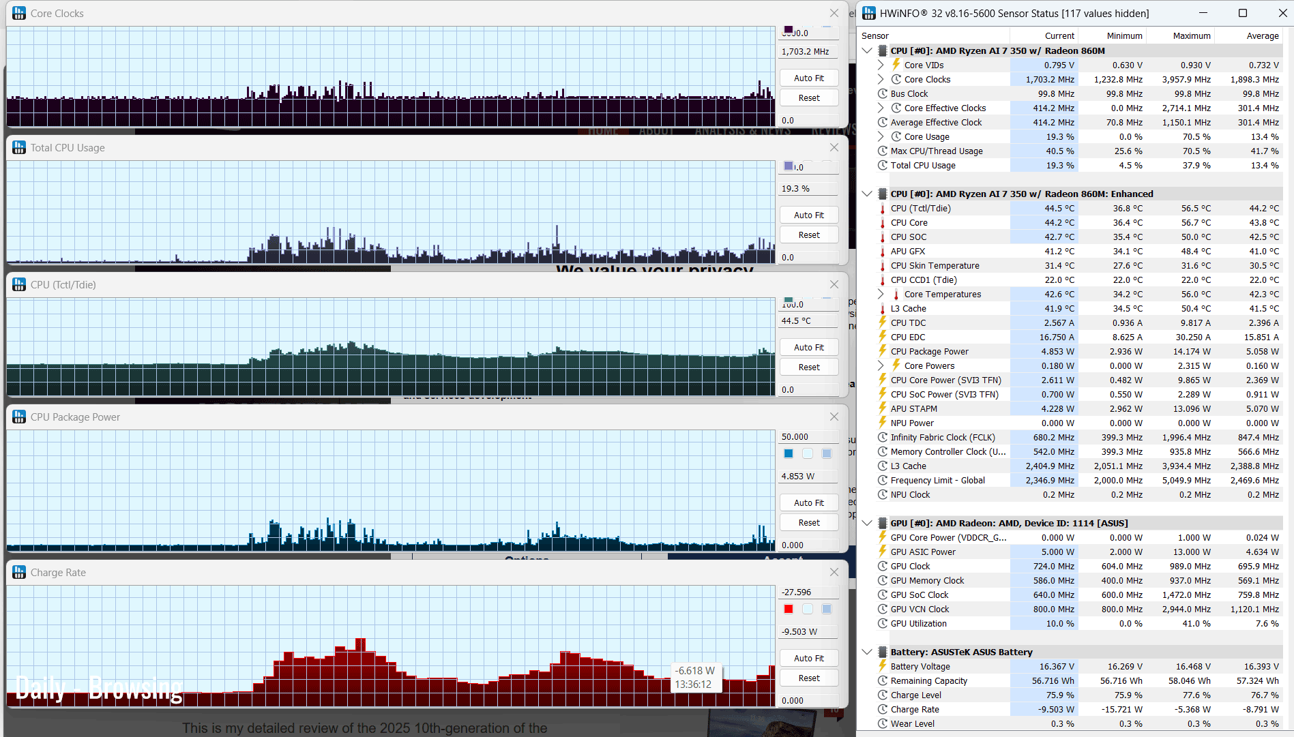Click Reset in the Total CPU Usage graph
This screenshot has height=737, width=1294.
[809, 235]
